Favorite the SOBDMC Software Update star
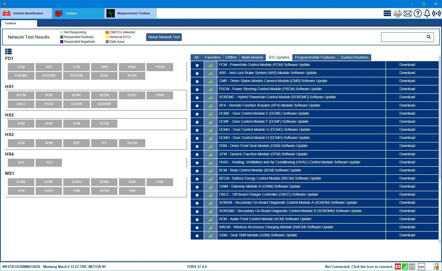This screenshot has height=271, width=442. [x=197, y=97]
